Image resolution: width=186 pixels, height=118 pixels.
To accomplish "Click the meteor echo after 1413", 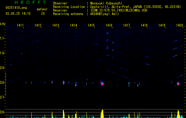I will pos(64,83).
